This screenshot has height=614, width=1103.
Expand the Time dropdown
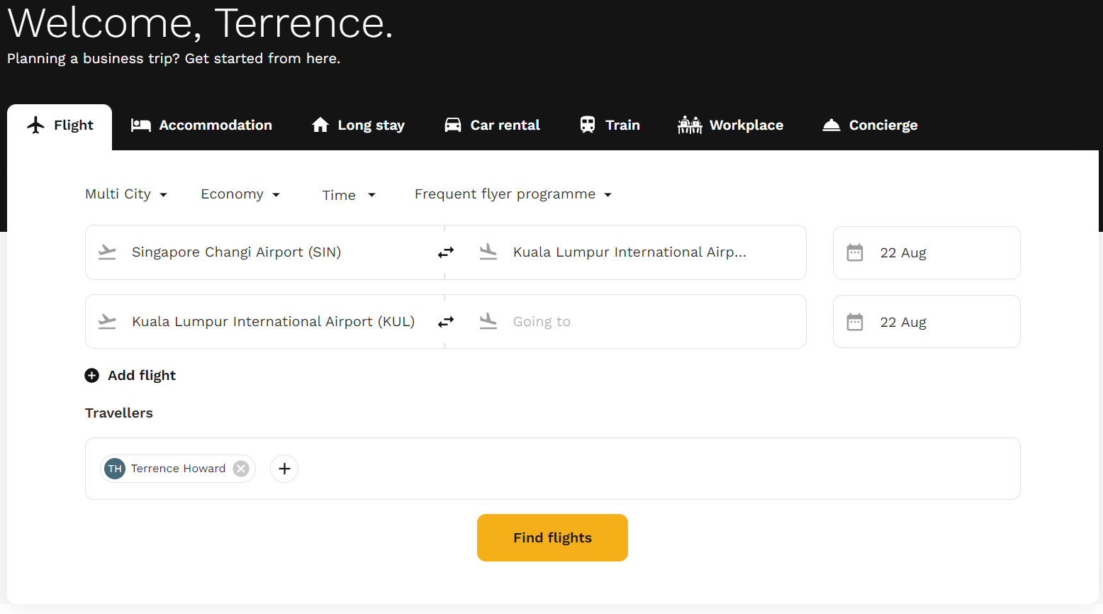click(349, 195)
